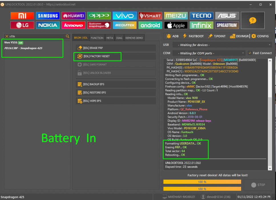This screenshot has width=276, height=200.
Task: Open Fastboot tools
Action: click(193, 36)
